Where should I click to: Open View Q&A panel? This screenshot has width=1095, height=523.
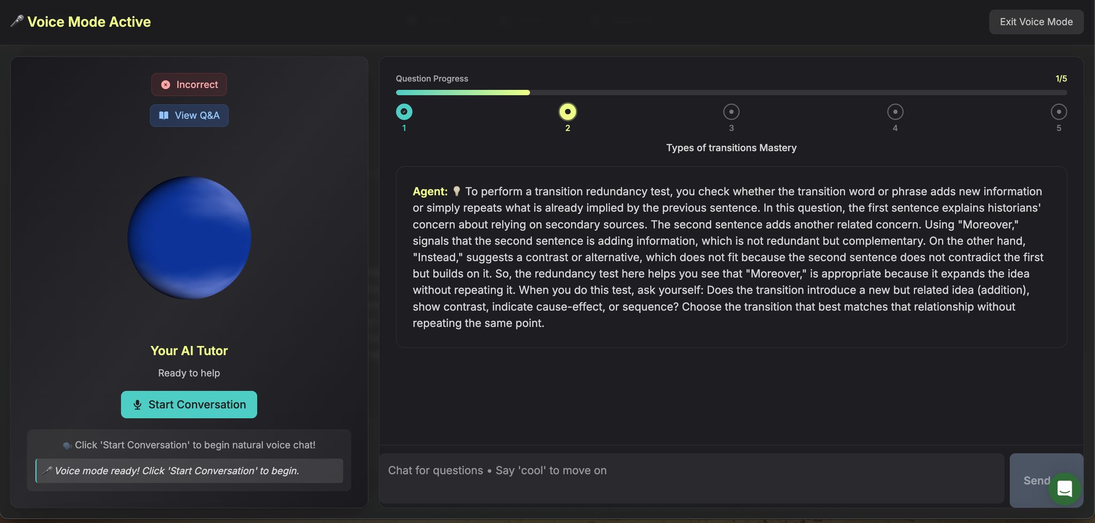(x=189, y=116)
